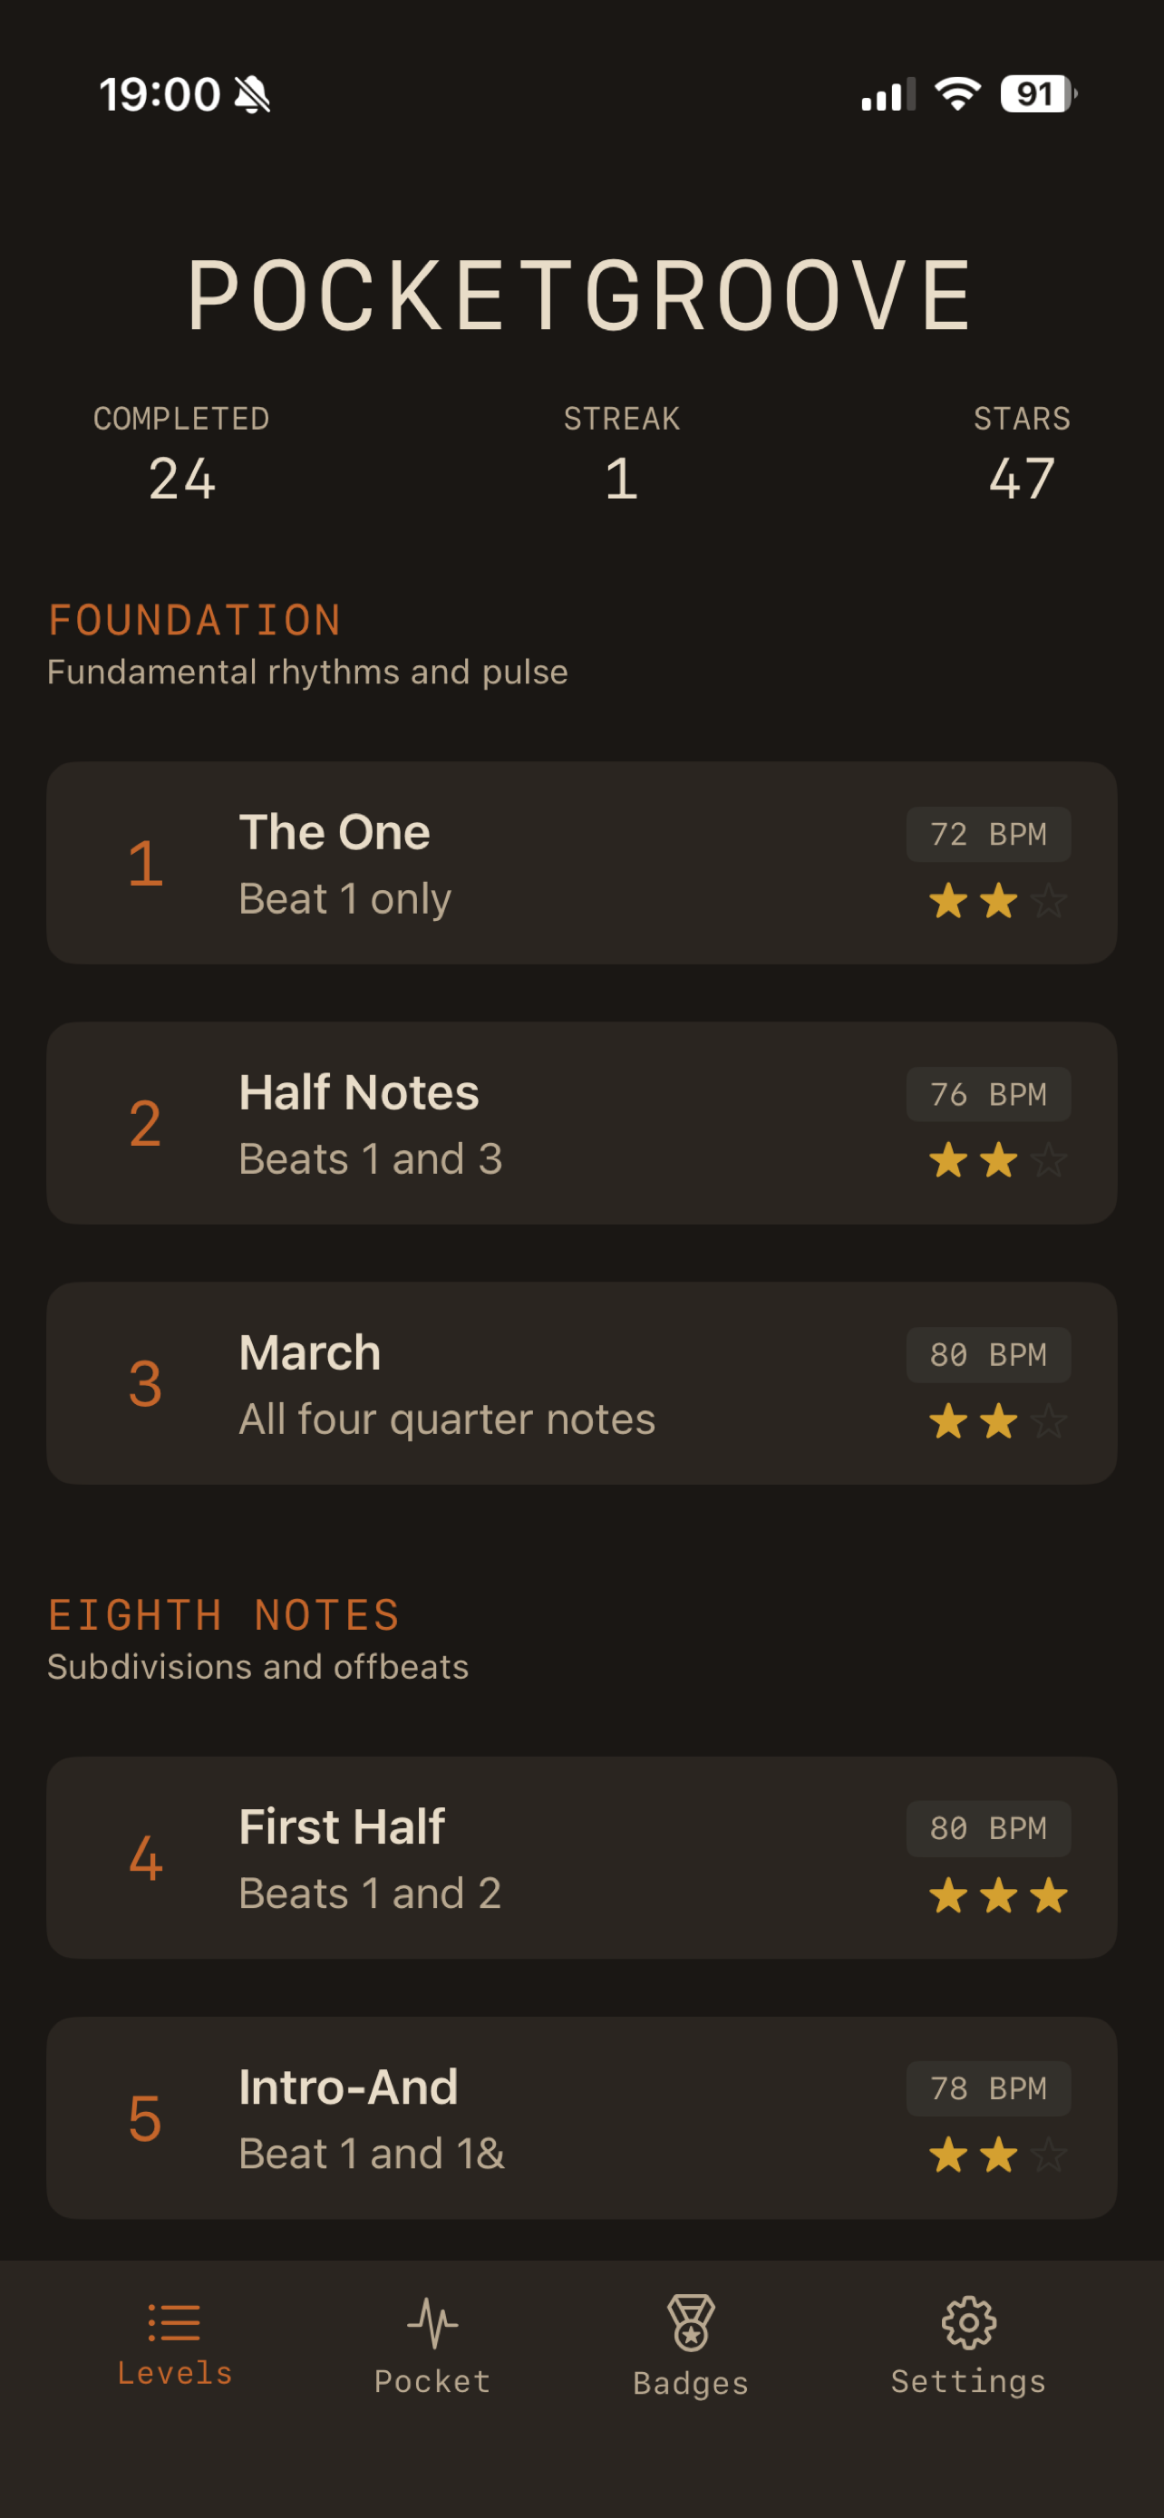This screenshot has height=2518, width=1164.
Task: Tap the Levels list icon
Action: [x=174, y=2322]
